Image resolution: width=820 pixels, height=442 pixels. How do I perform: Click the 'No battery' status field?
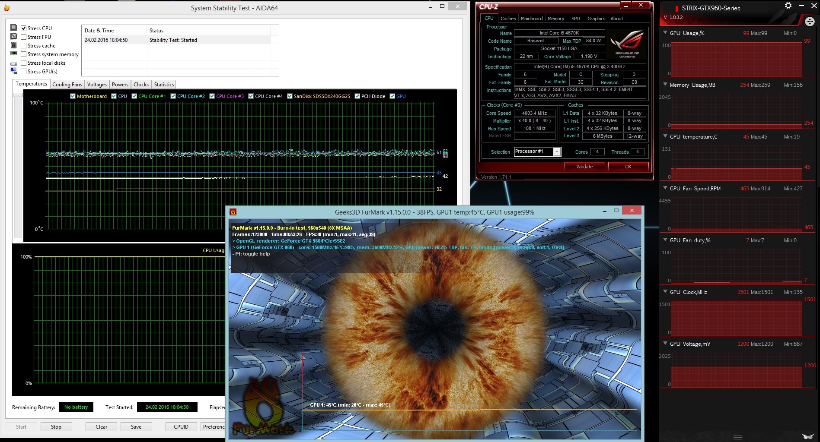[x=76, y=407]
